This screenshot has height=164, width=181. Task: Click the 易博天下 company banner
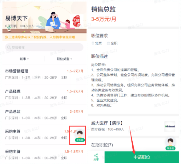coord(44,21)
